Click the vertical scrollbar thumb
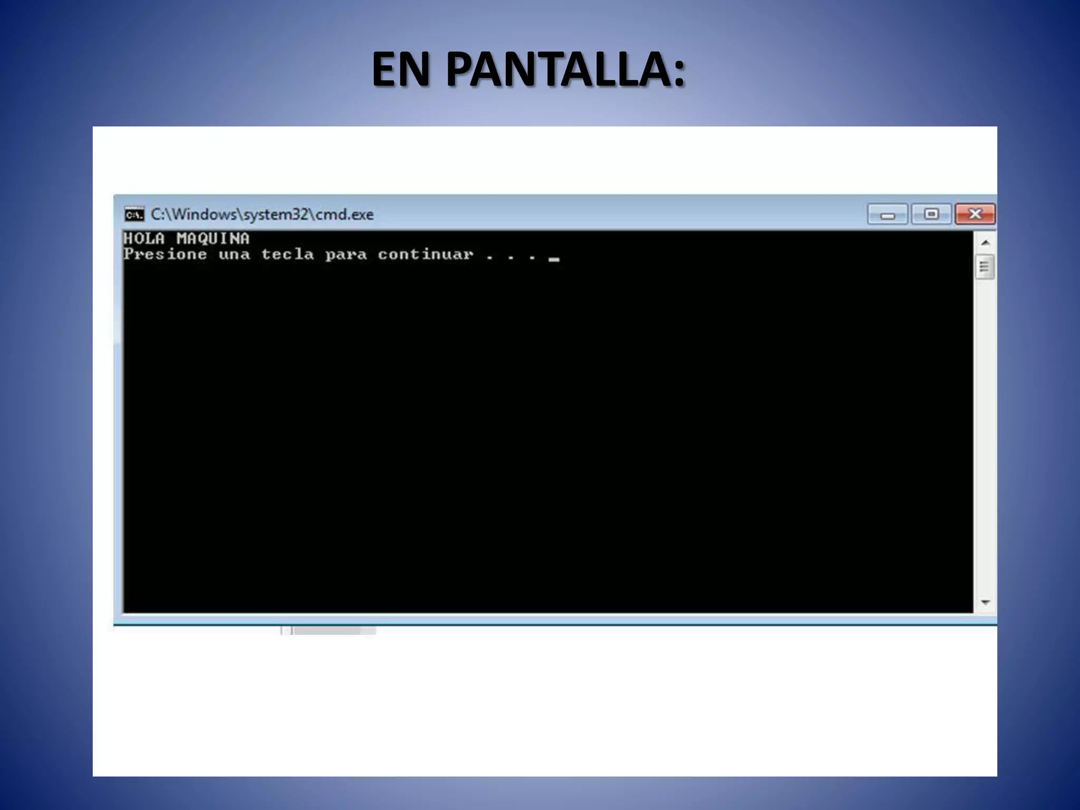Image resolution: width=1080 pixels, height=810 pixels. click(x=985, y=267)
